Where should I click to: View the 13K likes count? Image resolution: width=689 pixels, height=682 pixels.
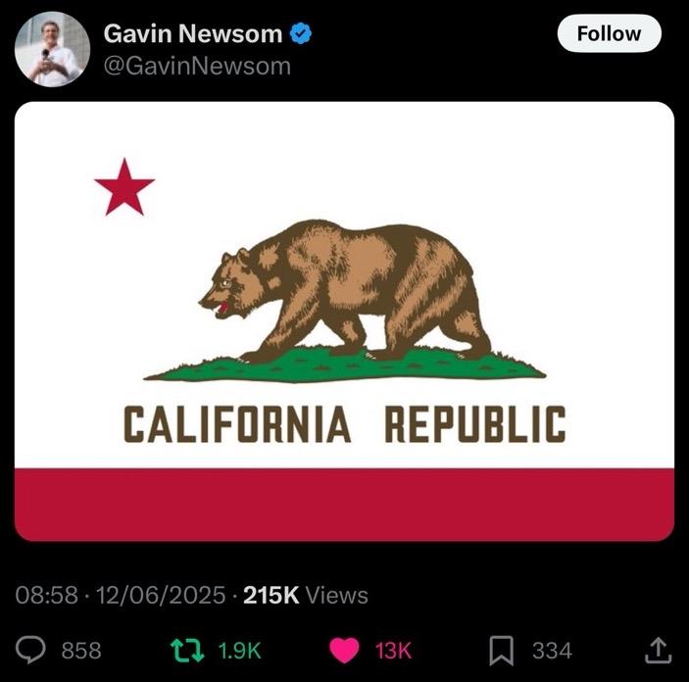click(393, 651)
